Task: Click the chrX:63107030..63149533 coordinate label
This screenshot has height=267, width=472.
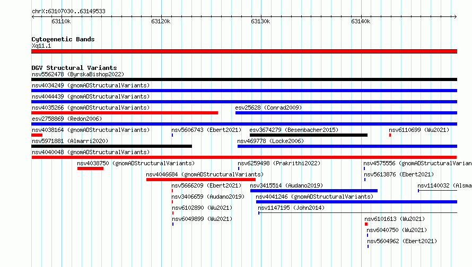Action: pyautogui.click(x=68, y=11)
